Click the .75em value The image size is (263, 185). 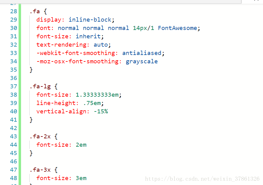pyautogui.click(x=92, y=103)
